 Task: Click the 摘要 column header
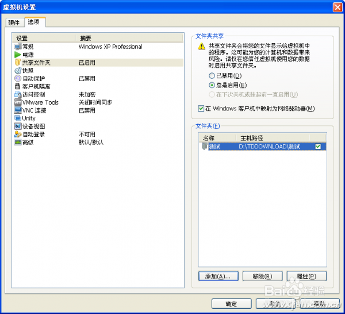129,39
